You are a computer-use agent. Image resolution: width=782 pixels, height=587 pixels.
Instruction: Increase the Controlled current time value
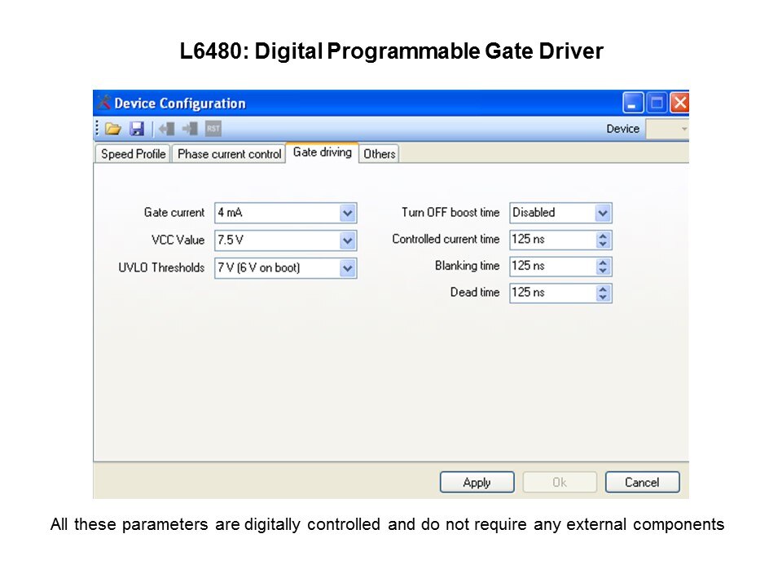pos(603,236)
